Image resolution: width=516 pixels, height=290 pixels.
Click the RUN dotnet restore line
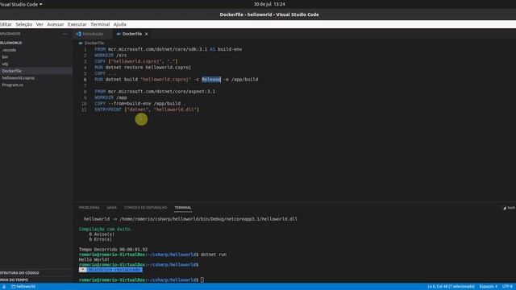point(143,68)
